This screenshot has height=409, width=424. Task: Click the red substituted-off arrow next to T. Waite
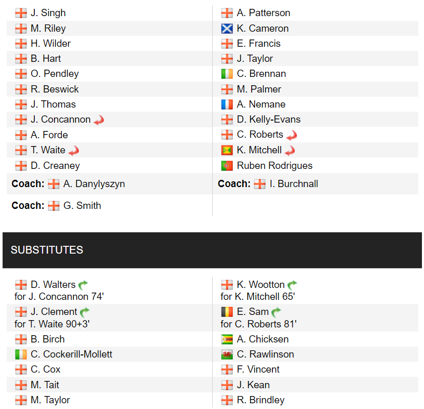(x=74, y=151)
